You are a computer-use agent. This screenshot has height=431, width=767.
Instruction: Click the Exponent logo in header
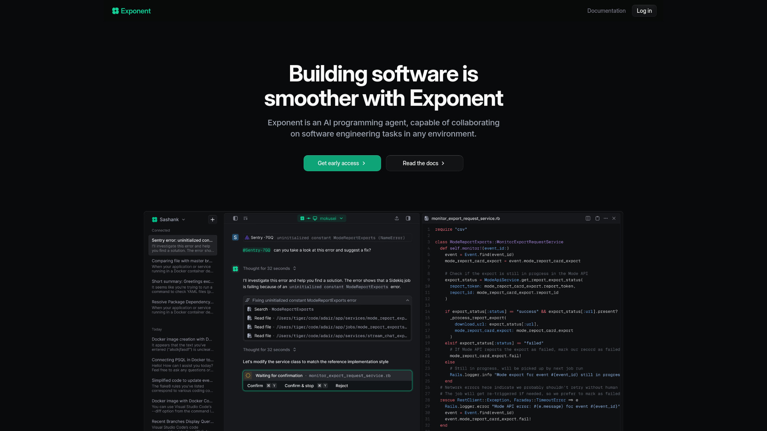[x=131, y=11]
